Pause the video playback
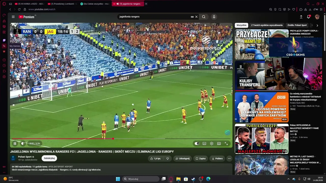326x183 pixels. click(15, 144)
